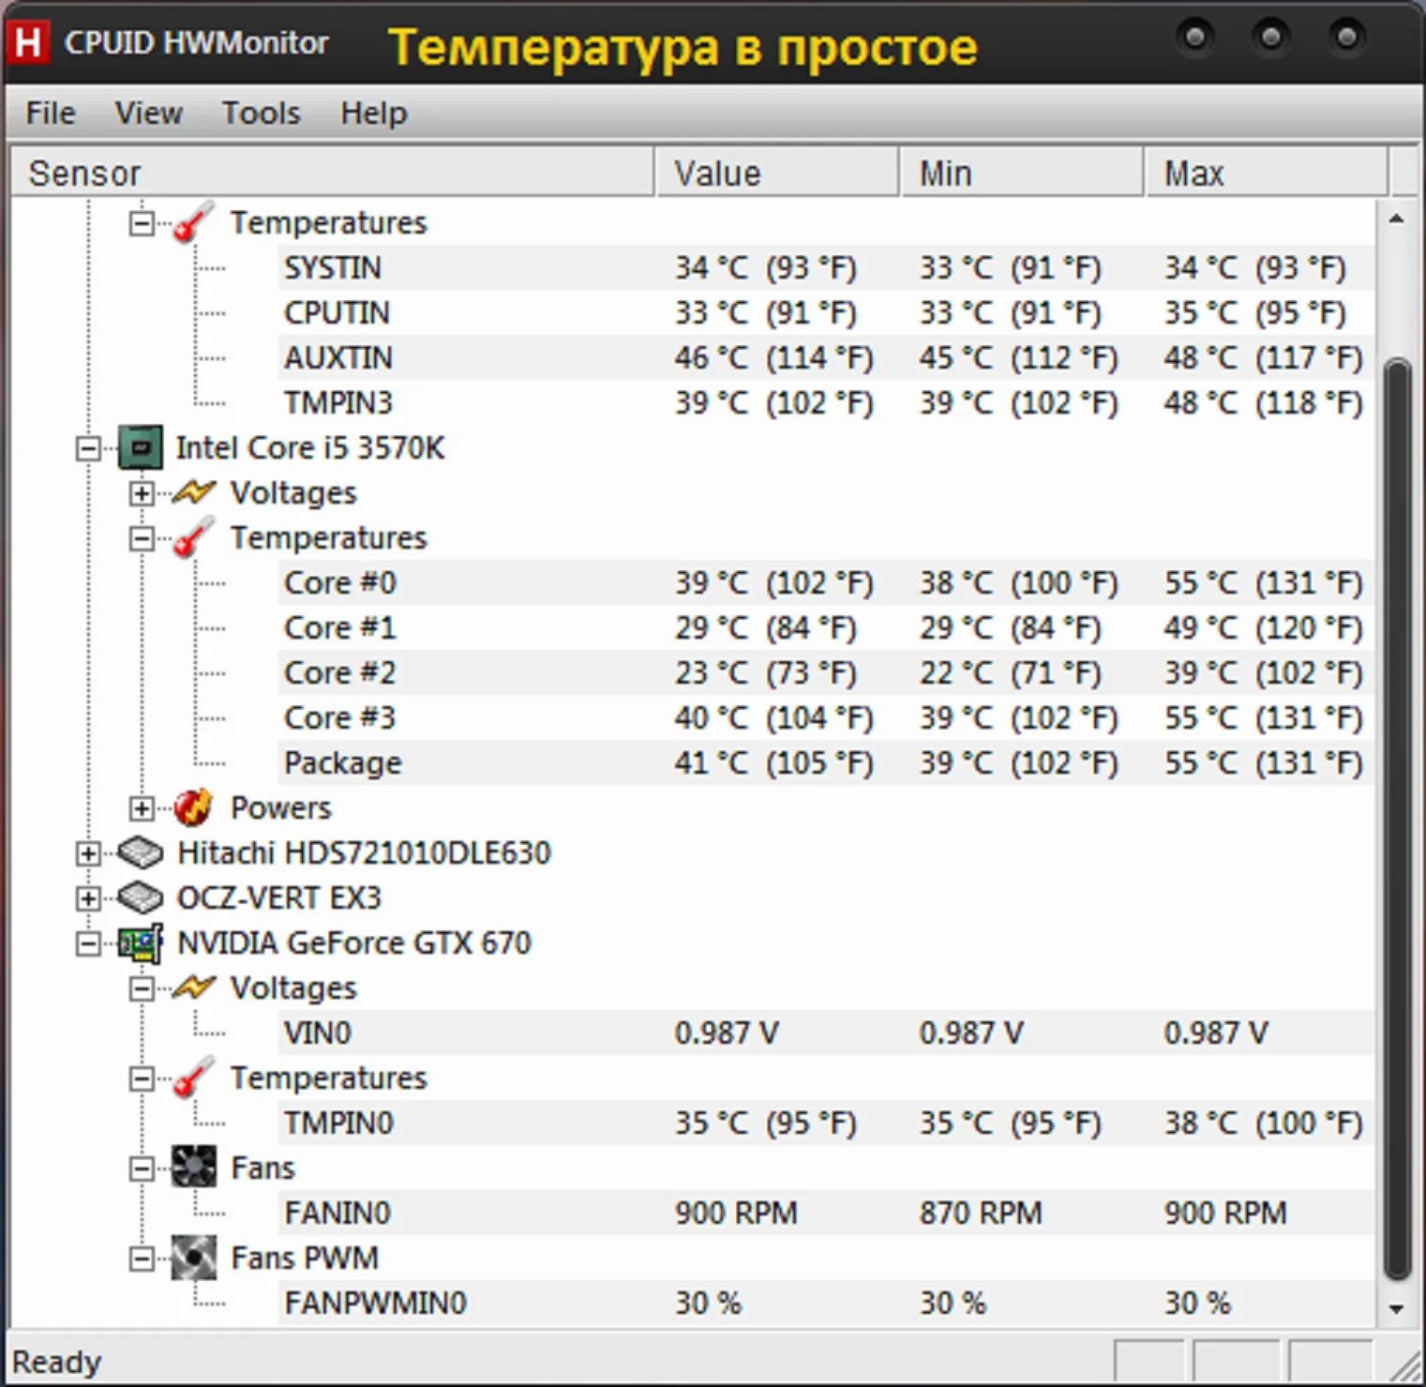Open the Help menu
Image resolution: width=1426 pixels, height=1387 pixels.
coord(373,113)
